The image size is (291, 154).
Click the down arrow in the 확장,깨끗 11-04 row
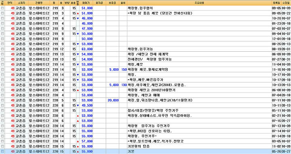pyautogui.click(x=78, y=64)
